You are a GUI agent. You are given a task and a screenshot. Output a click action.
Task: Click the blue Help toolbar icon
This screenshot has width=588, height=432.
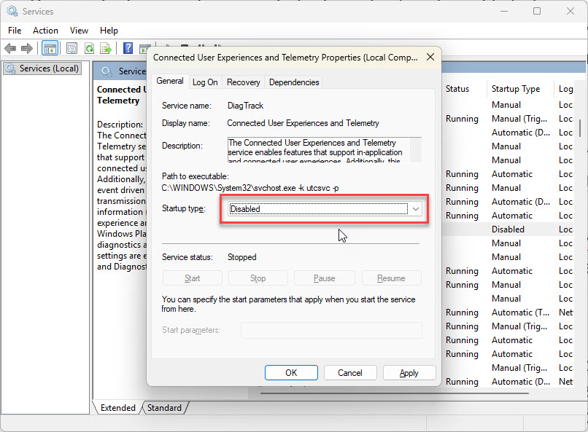[x=128, y=48]
